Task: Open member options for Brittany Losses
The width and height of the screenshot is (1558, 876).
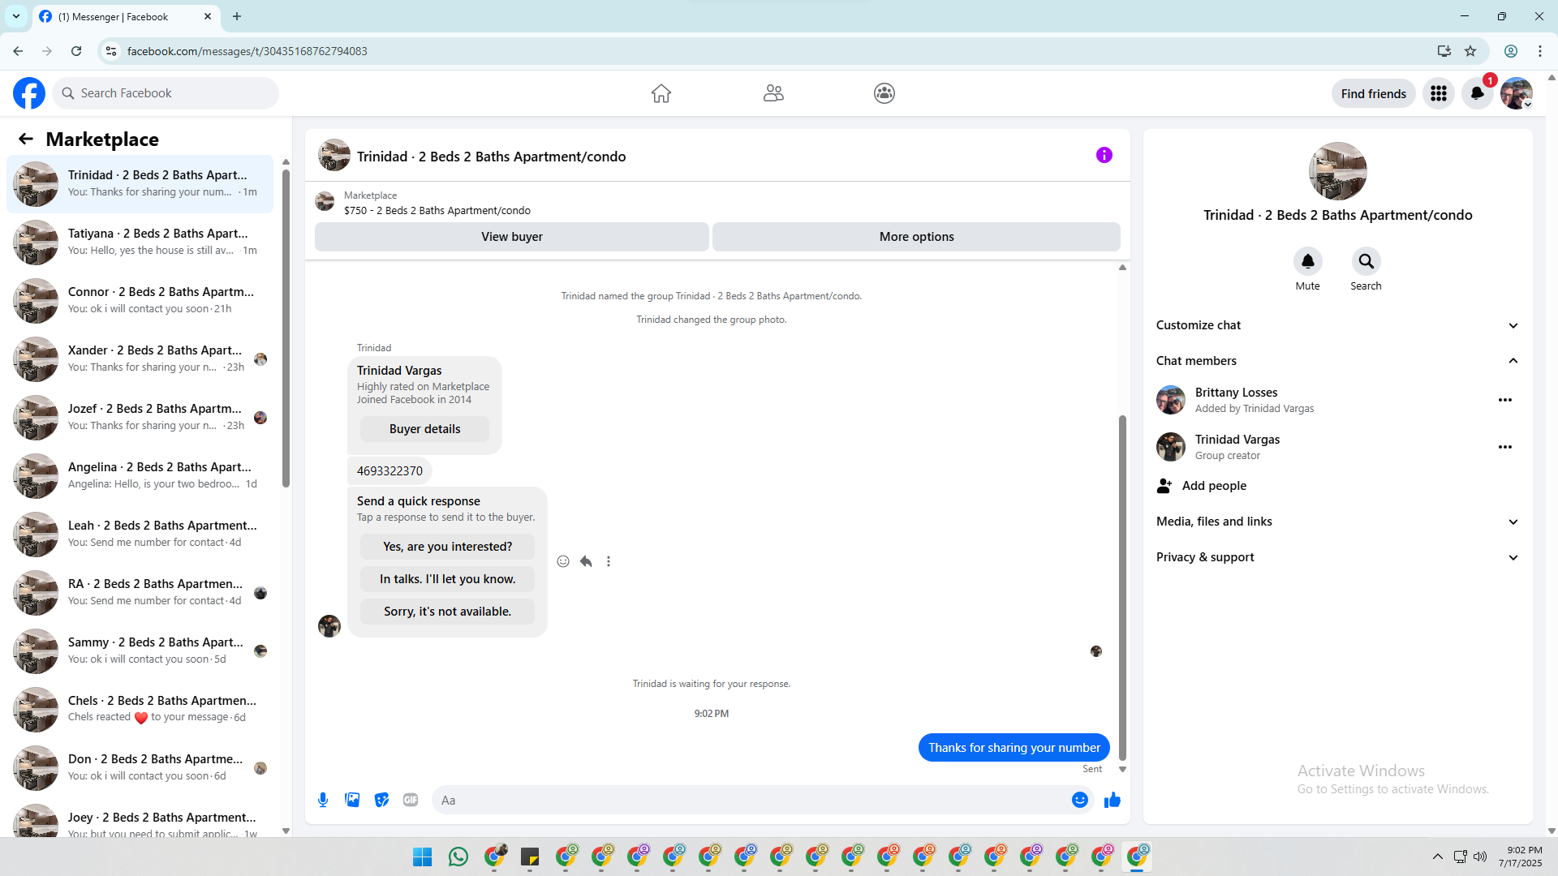Action: [1505, 400]
